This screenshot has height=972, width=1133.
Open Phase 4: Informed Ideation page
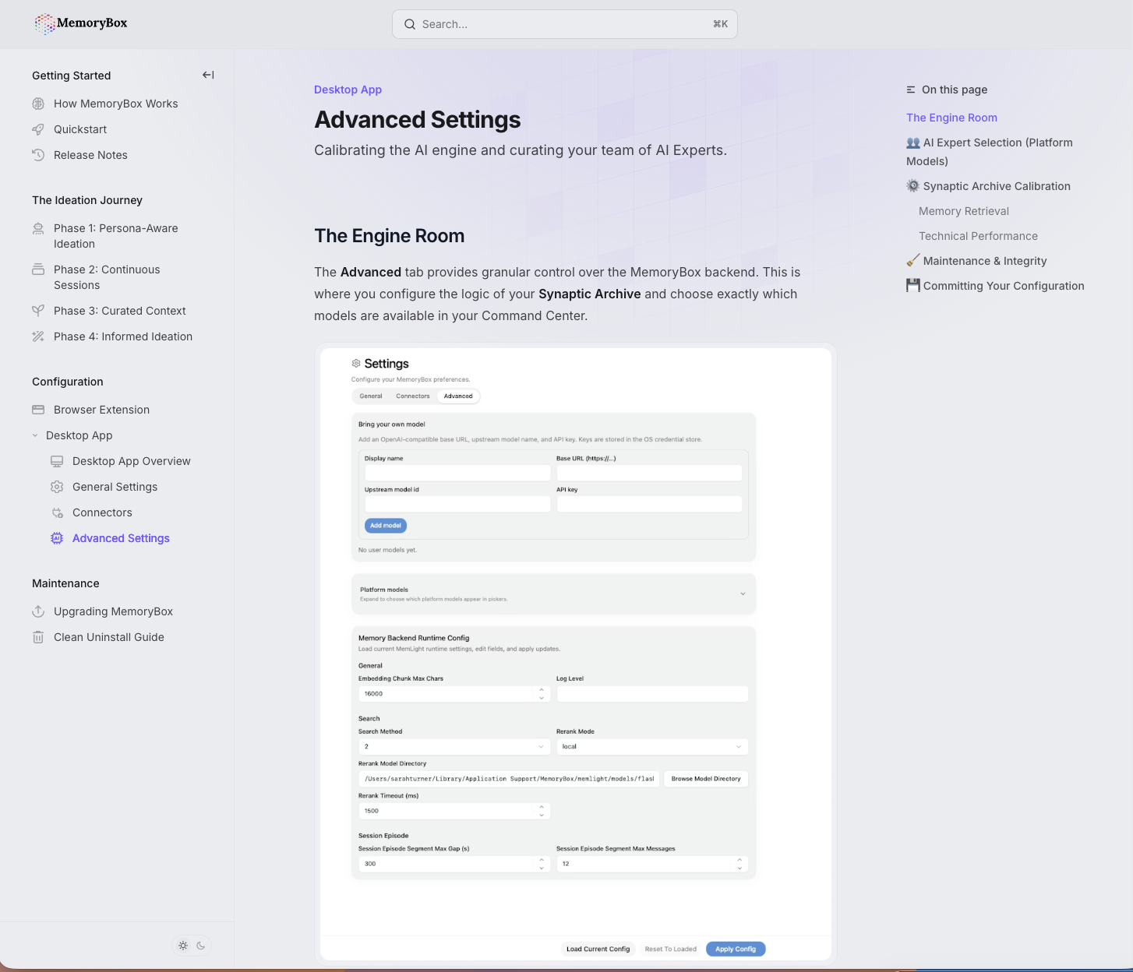tap(123, 336)
